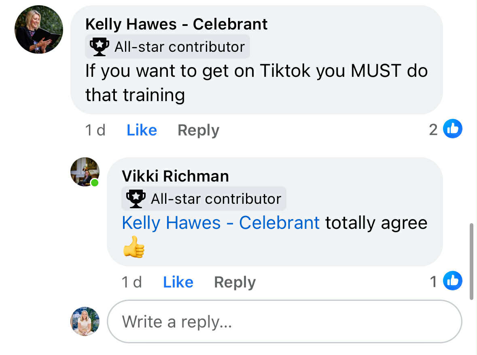Click the trophy icon on Kelly's badge
477x355 pixels.
99,46
